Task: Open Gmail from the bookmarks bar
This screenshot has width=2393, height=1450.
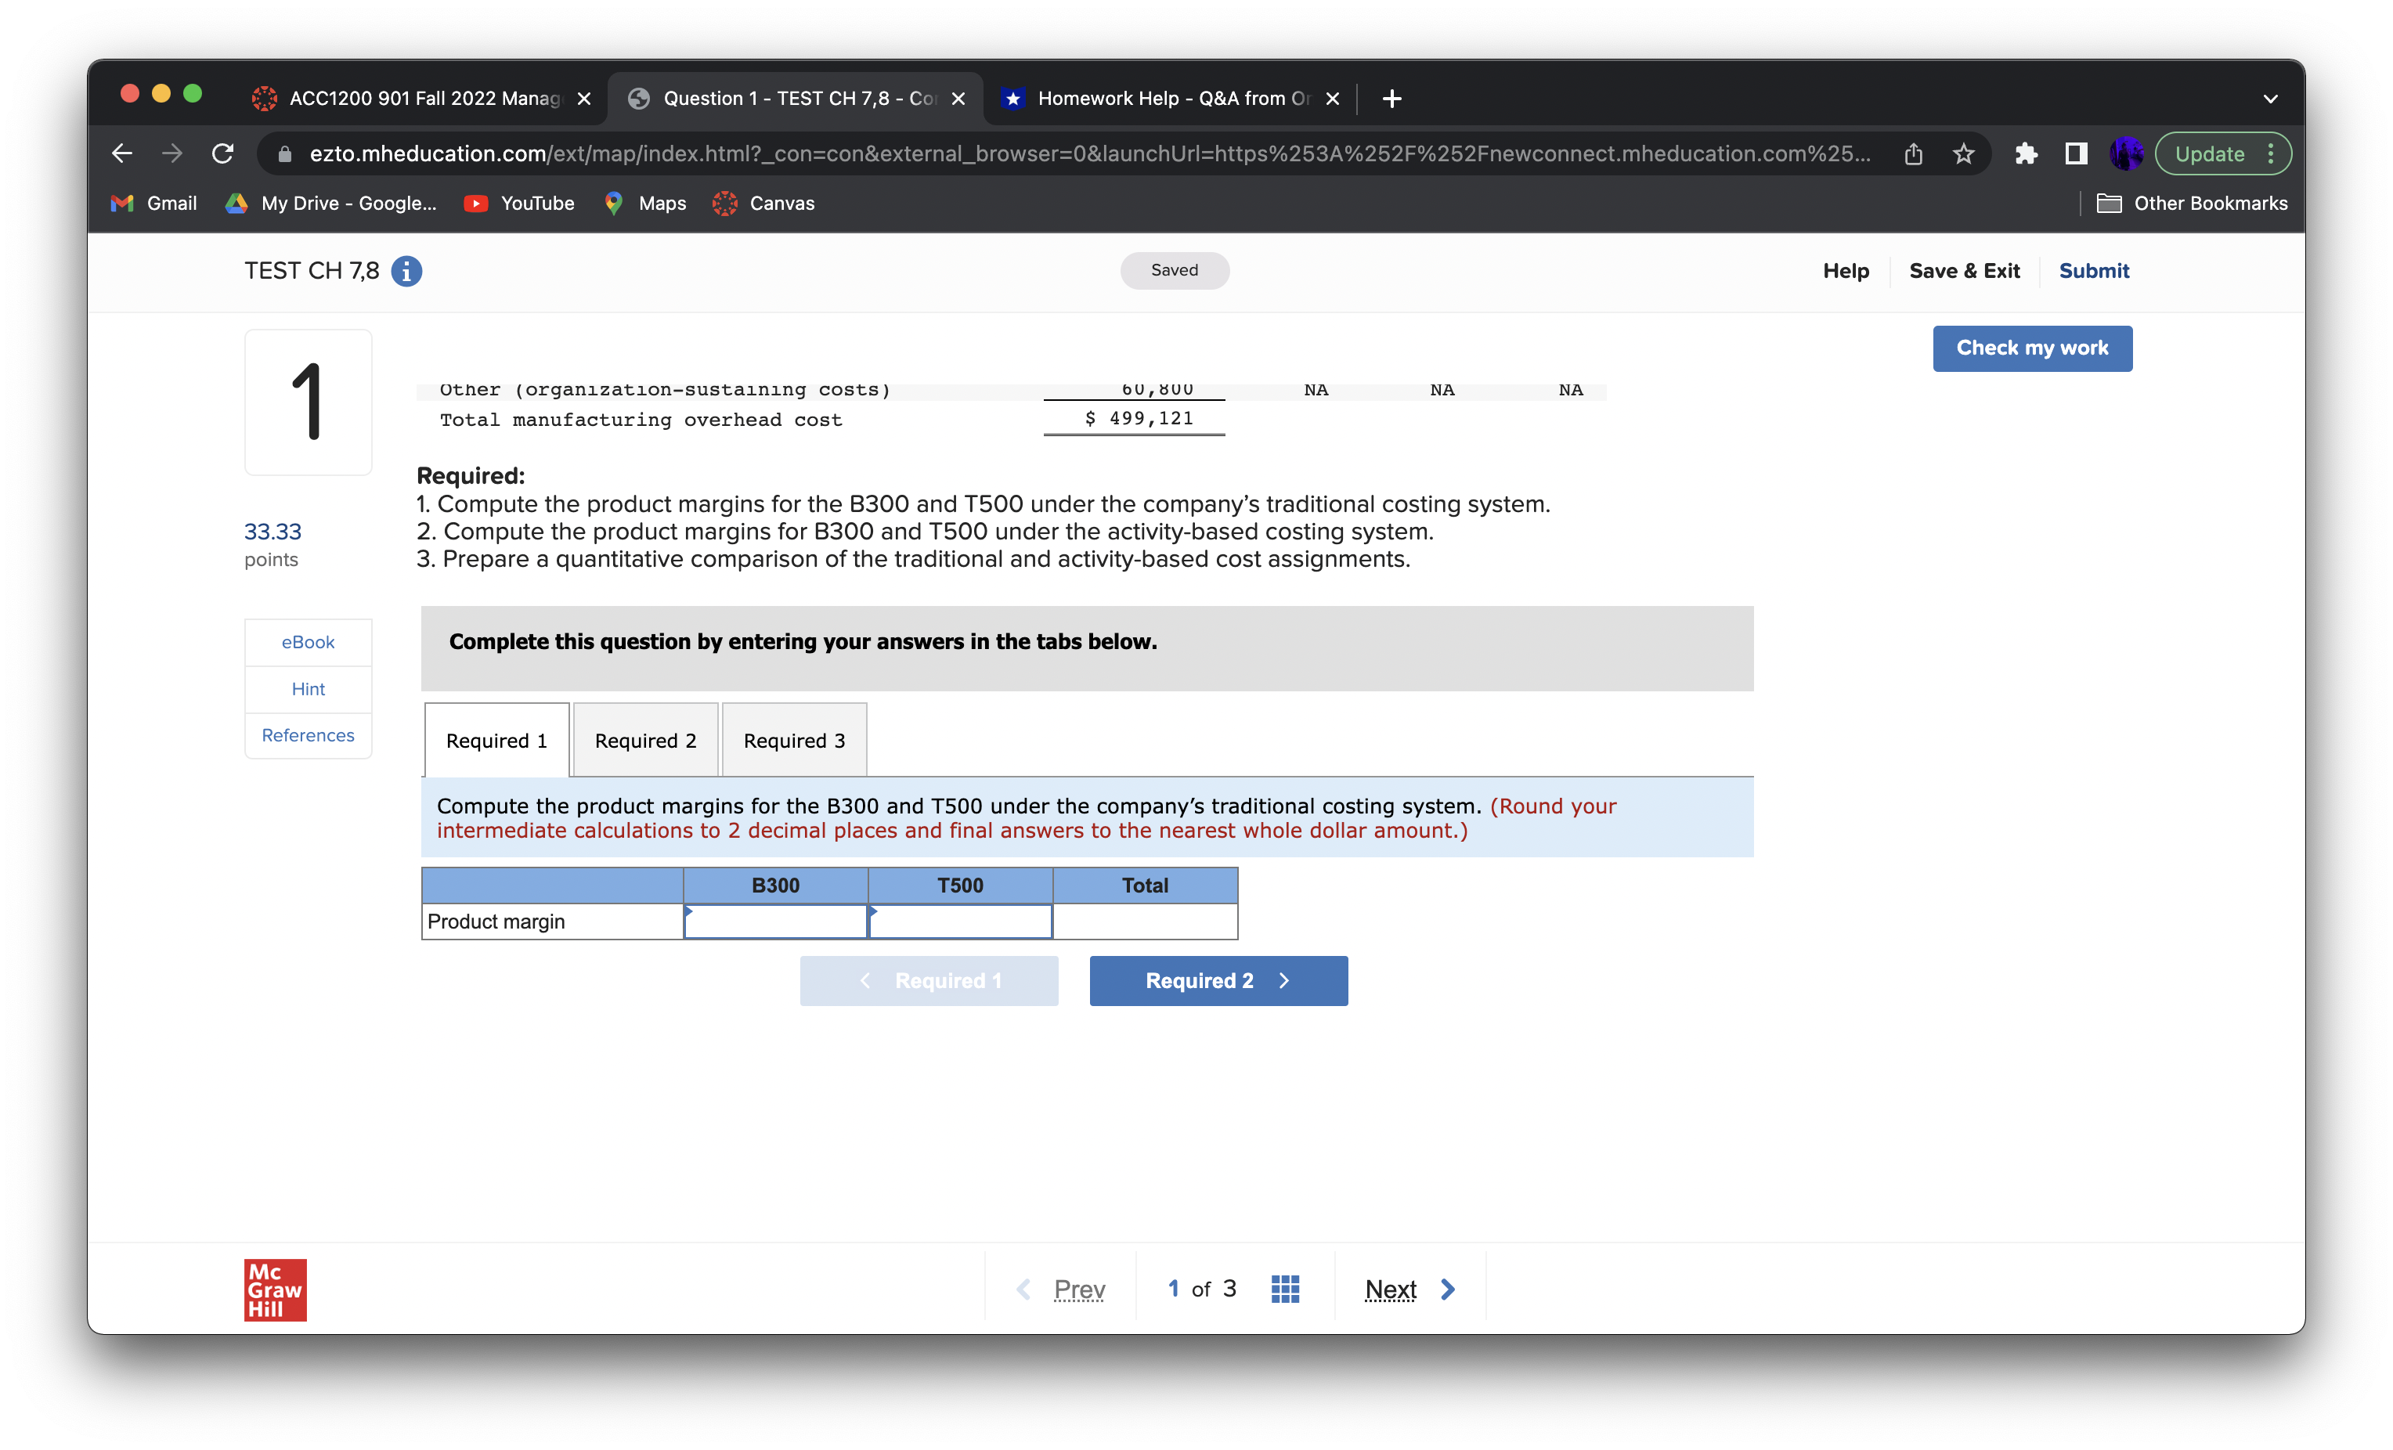Action: pyautogui.click(x=153, y=203)
